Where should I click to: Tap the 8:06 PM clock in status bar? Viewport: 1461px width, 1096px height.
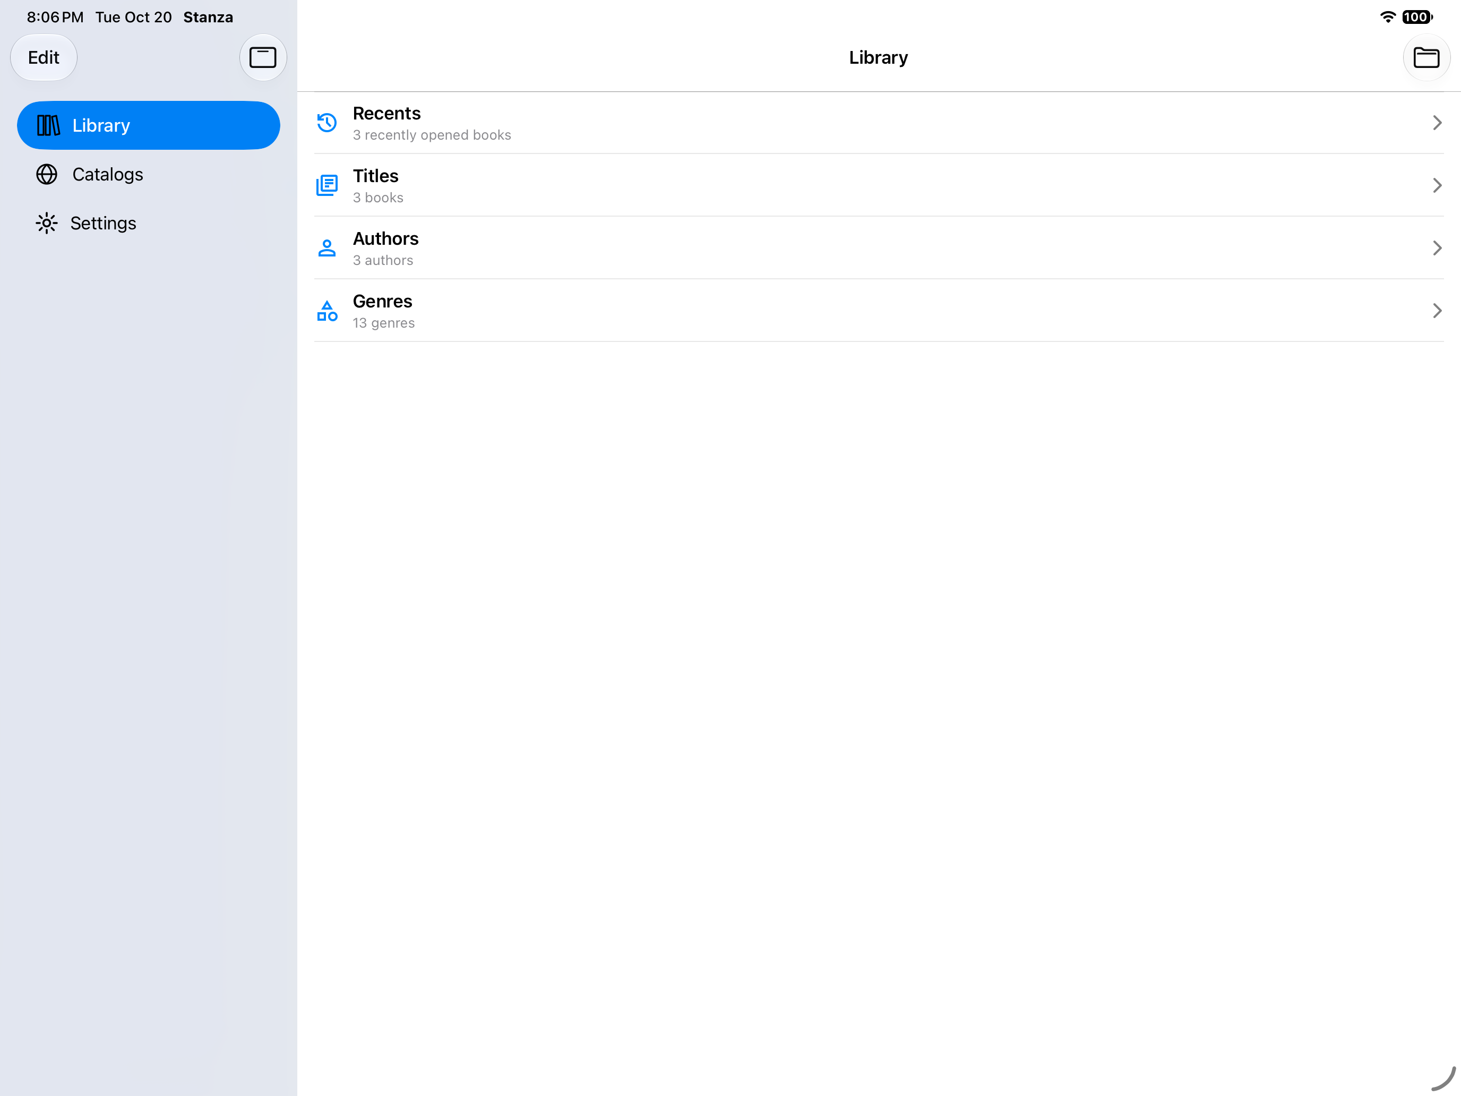click(x=56, y=17)
